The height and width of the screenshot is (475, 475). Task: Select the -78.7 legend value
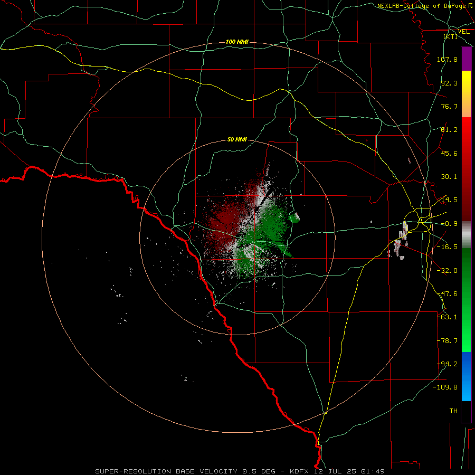(x=447, y=341)
